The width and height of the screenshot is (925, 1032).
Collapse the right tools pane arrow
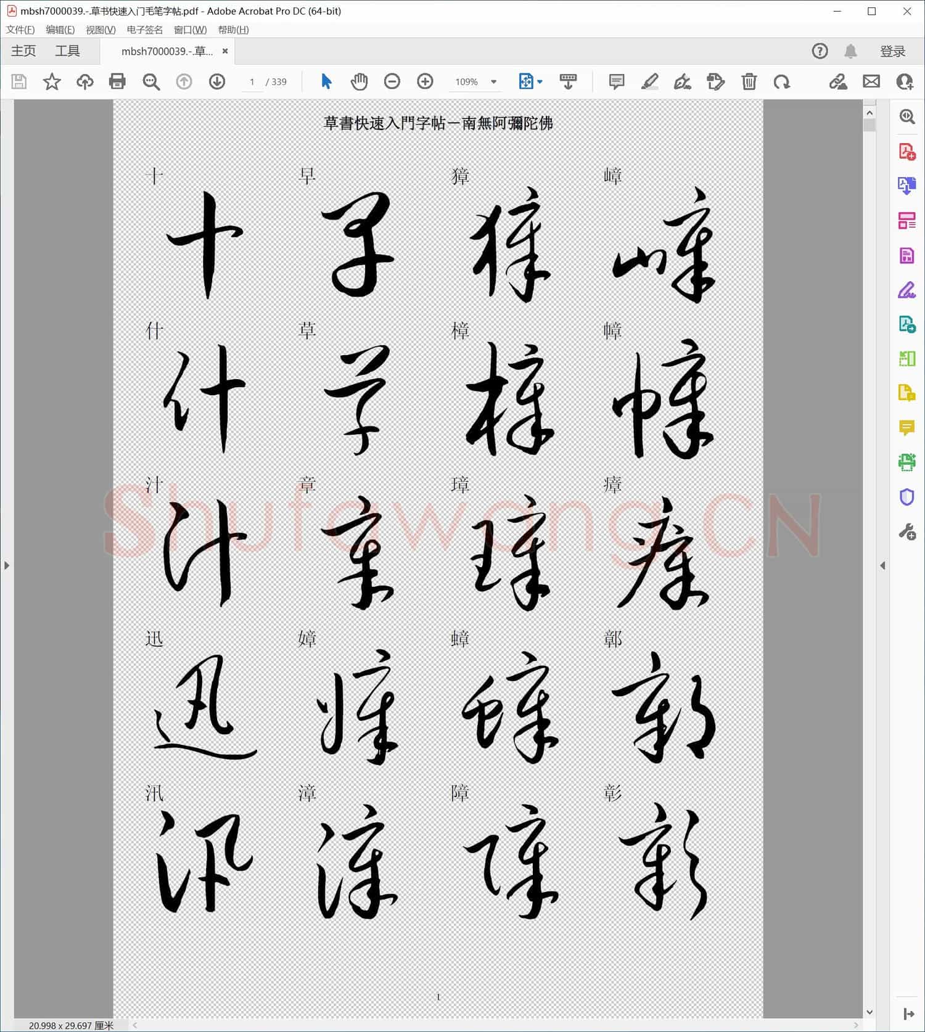pyautogui.click(x=882, y=565)
